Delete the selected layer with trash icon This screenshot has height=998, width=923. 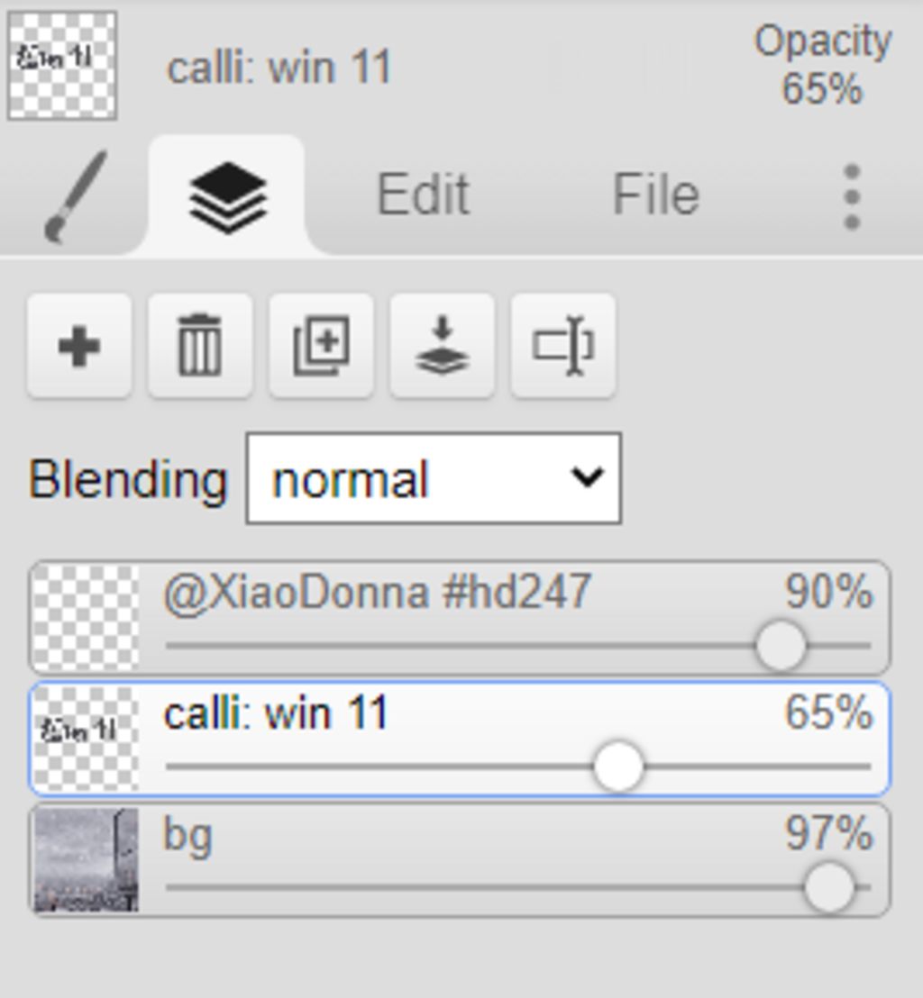tap(200, 346)
